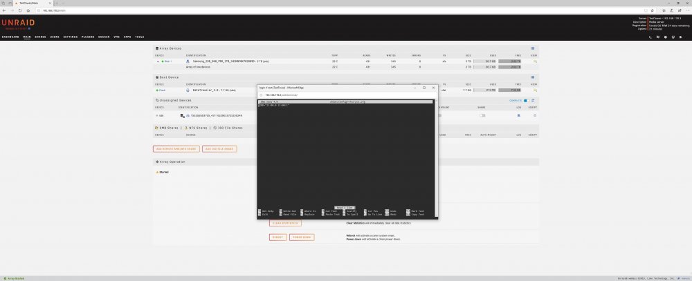Click Add Remote SMB/NFS Share button

click(x=176, y=149)
